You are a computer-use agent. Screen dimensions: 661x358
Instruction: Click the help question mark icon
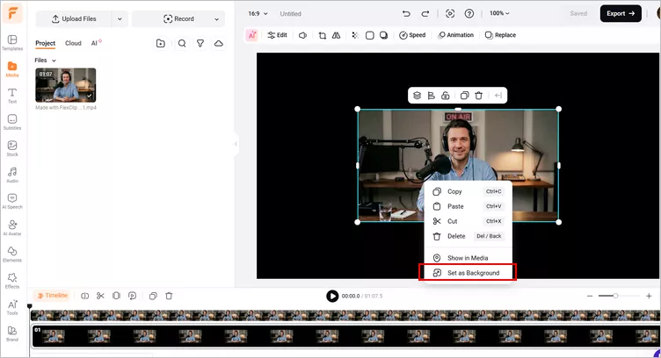point(469,13)
